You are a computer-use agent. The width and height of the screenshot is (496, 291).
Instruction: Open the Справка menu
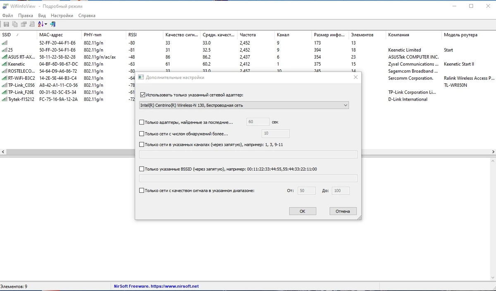click(87, 15)
